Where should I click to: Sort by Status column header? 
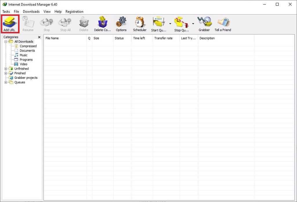[x=122, y=38]
